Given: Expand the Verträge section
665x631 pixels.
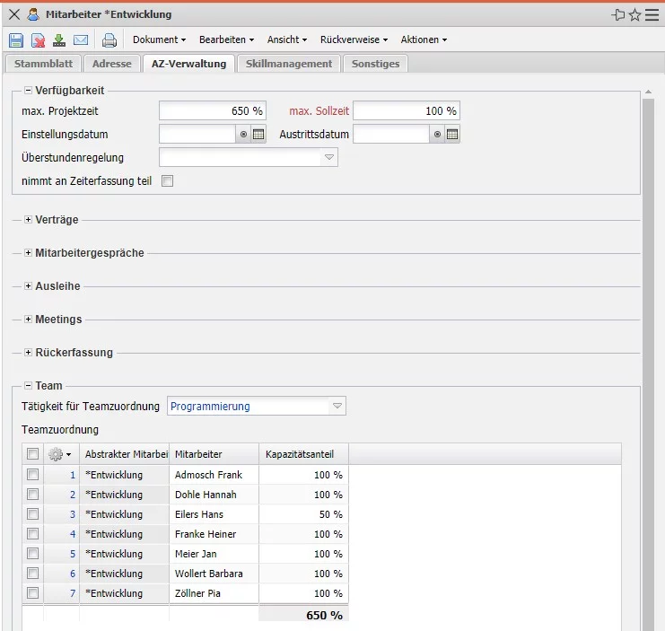Looking at the screenshot, I should (x=29, y=219).
